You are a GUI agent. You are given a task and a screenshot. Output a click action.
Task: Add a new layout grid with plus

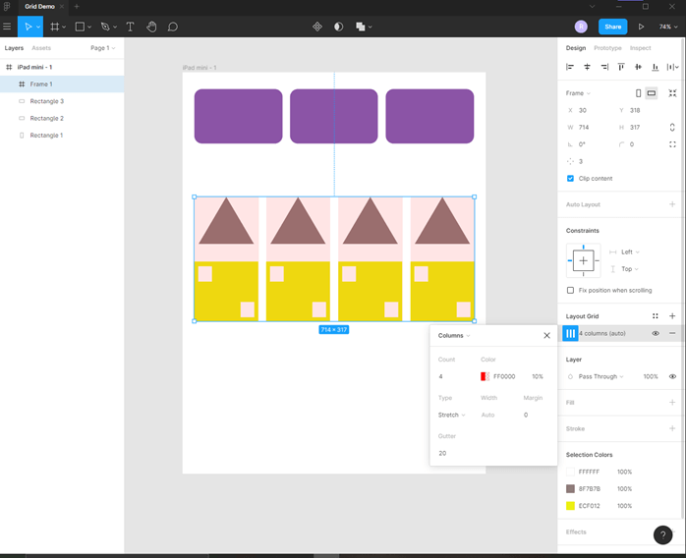672,315
